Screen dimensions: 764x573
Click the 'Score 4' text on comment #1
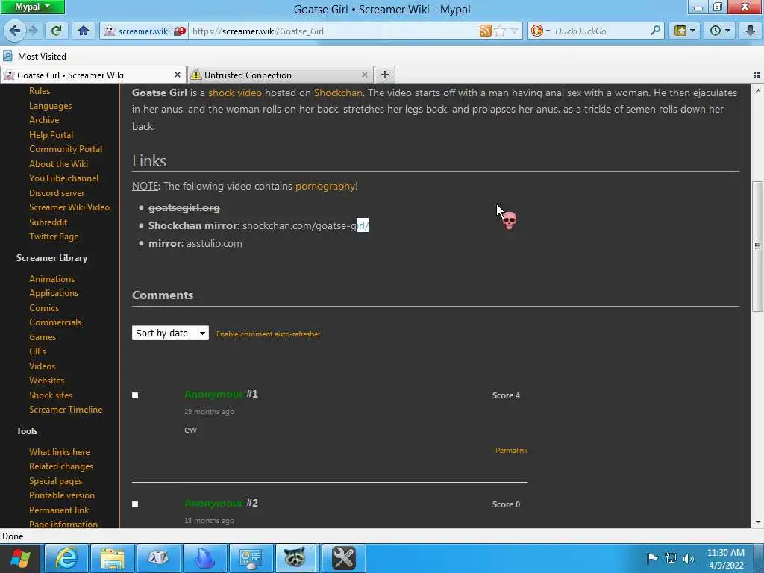click(x=506, y=395)
